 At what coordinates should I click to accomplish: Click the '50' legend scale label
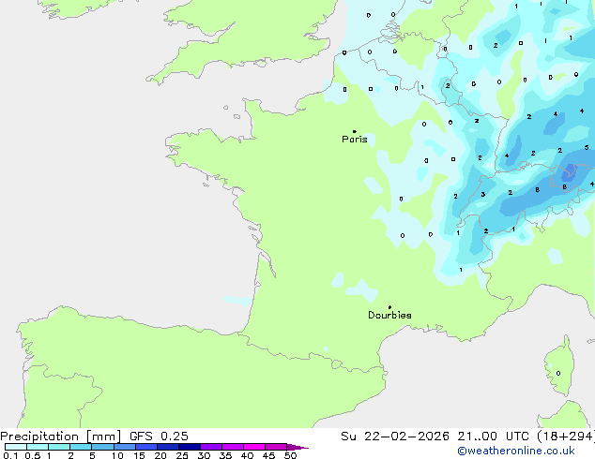point(290,455)
